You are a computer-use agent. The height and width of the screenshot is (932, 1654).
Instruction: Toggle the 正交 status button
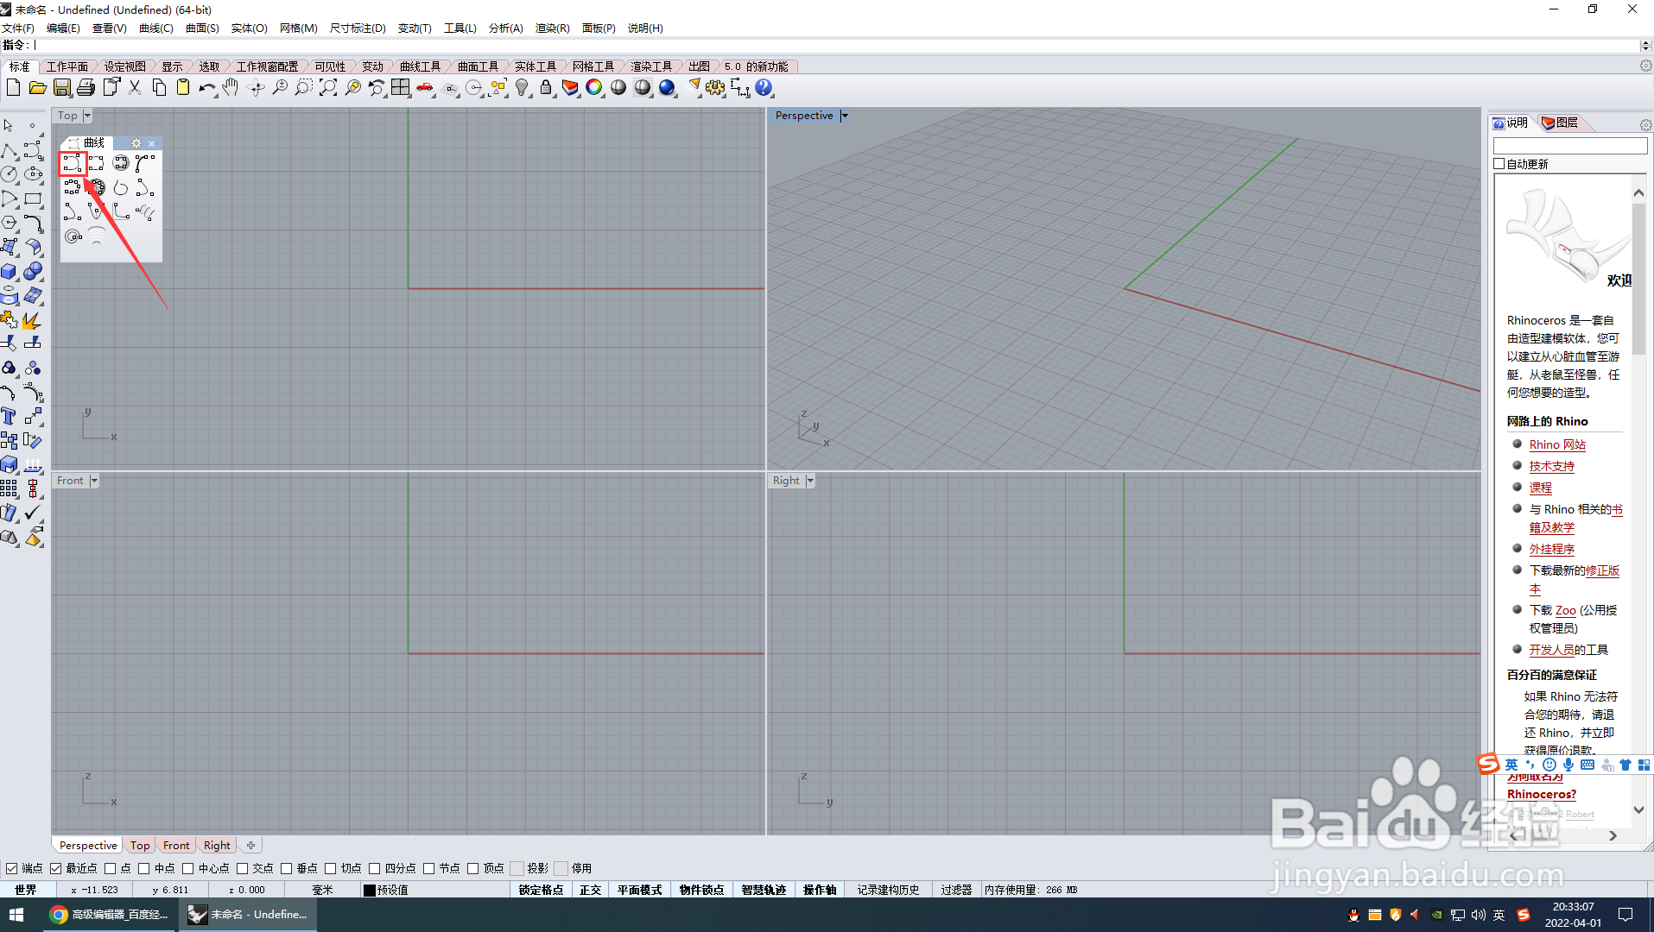pyautogui.click(x=590, y=890)
